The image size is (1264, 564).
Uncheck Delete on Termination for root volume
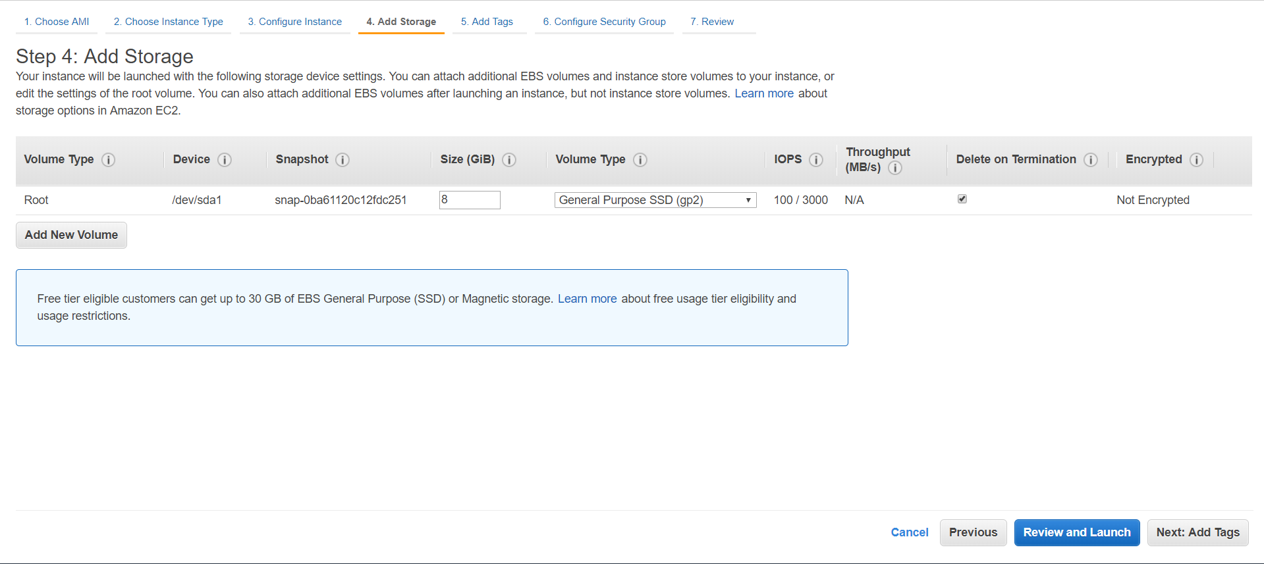tap(962, 199)
